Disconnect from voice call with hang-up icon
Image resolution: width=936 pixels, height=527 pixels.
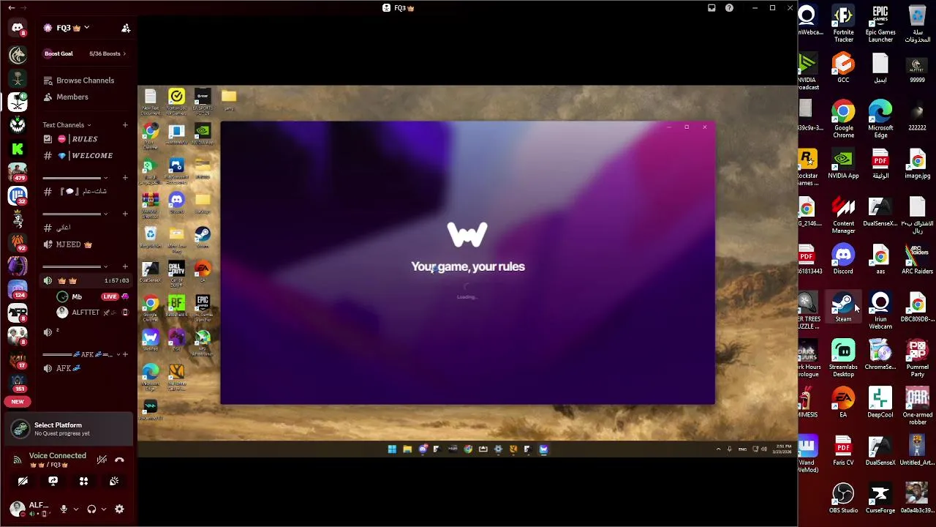coord(119,460)
